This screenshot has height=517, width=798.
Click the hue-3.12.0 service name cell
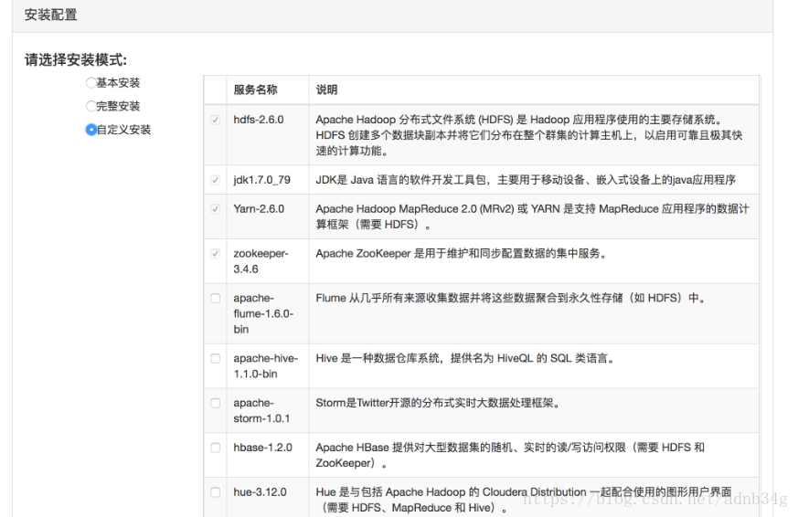pyautogui.click(x=260, y=492)
